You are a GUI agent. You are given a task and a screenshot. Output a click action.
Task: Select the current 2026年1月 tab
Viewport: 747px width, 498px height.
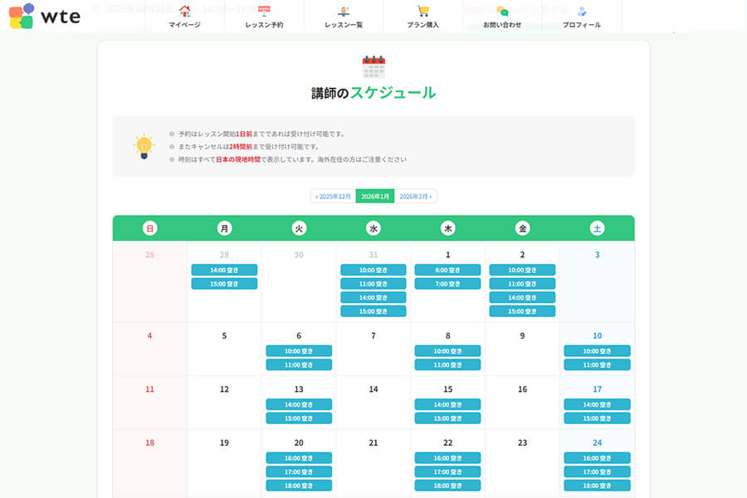tap(375, 197)
